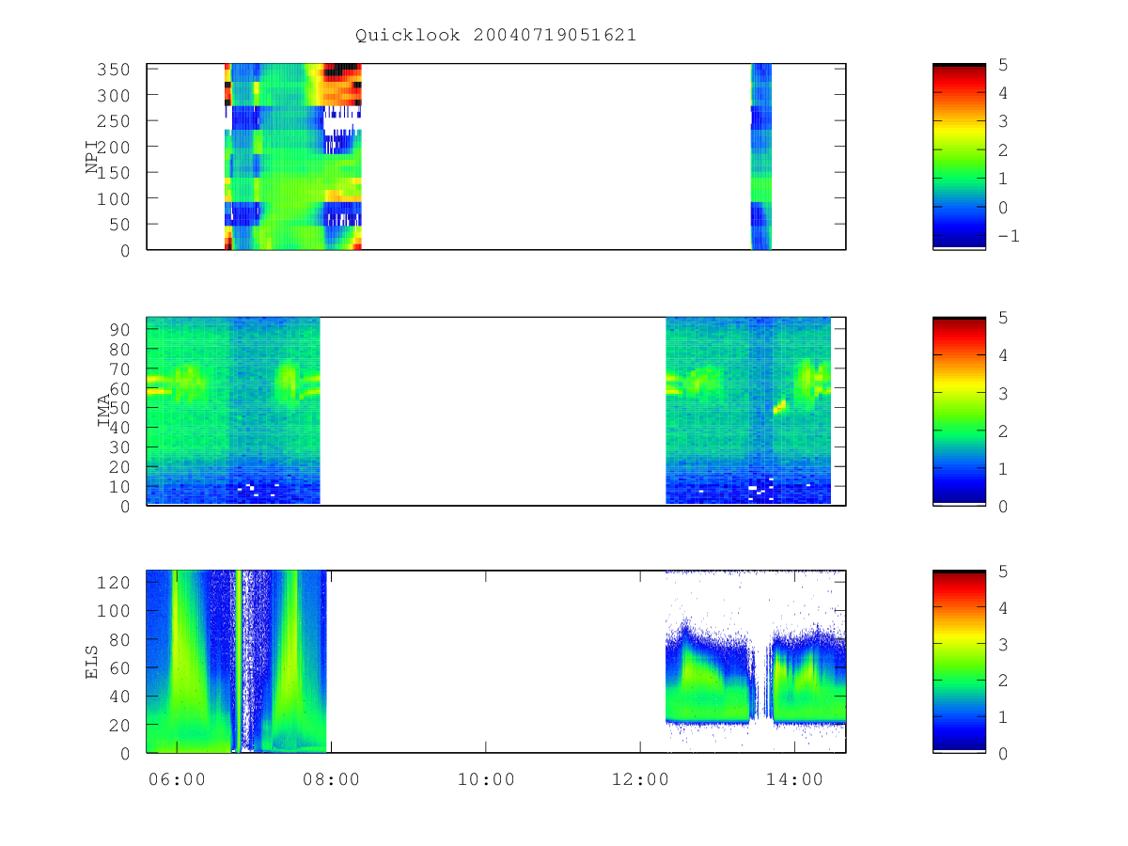Click the 4 label on NPI colorbar
This screenshot has width=1128, height=846.
(x=1002, y=93)
